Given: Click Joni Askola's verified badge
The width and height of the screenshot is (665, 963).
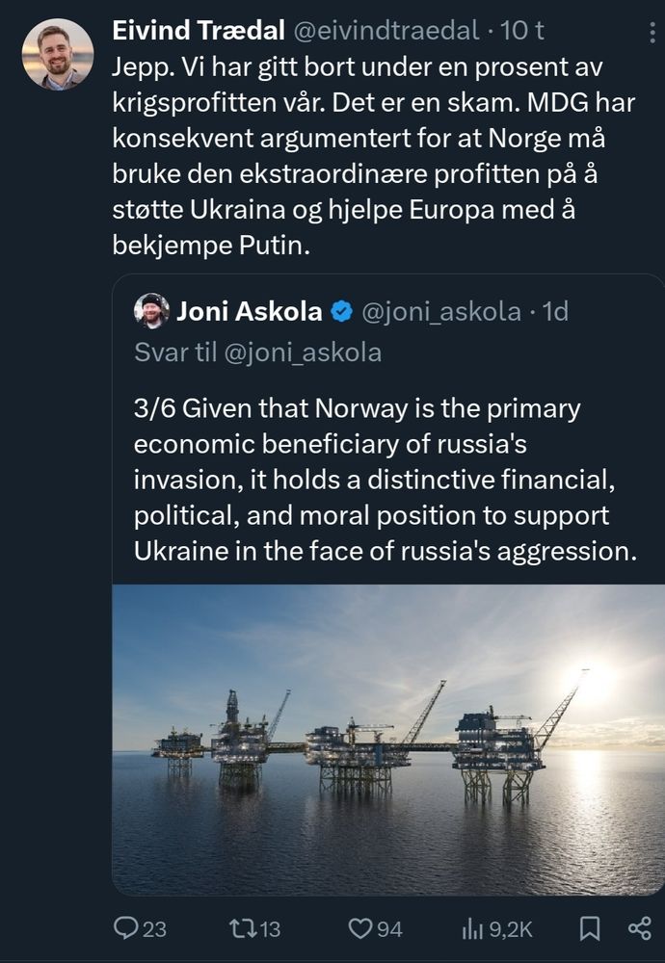Looking at the screenshot, I should click(x=339, y=309).
